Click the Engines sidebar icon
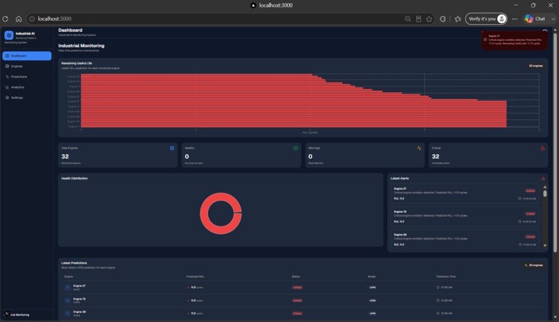This screenshot has width=559, height=322. (7, 66)
